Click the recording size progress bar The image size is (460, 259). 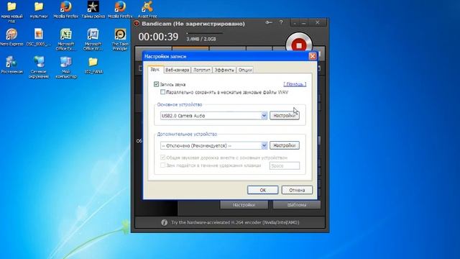pos(204,33)
